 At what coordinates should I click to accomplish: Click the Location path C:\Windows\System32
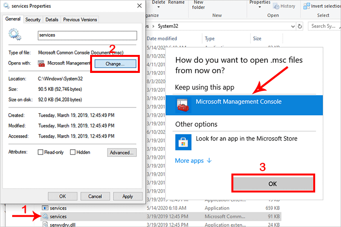[60, 79]
